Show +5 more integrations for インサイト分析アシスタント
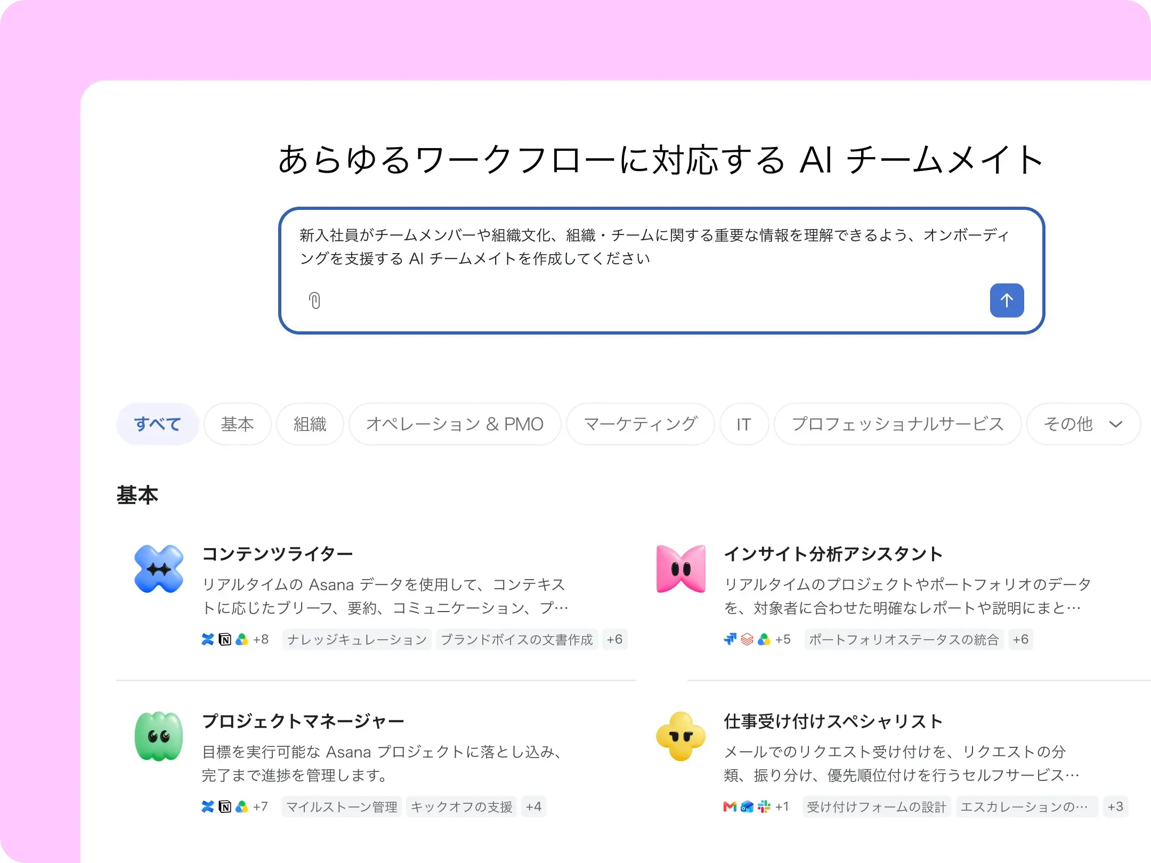The image size is (1151, 863). [x=783, y=639]
